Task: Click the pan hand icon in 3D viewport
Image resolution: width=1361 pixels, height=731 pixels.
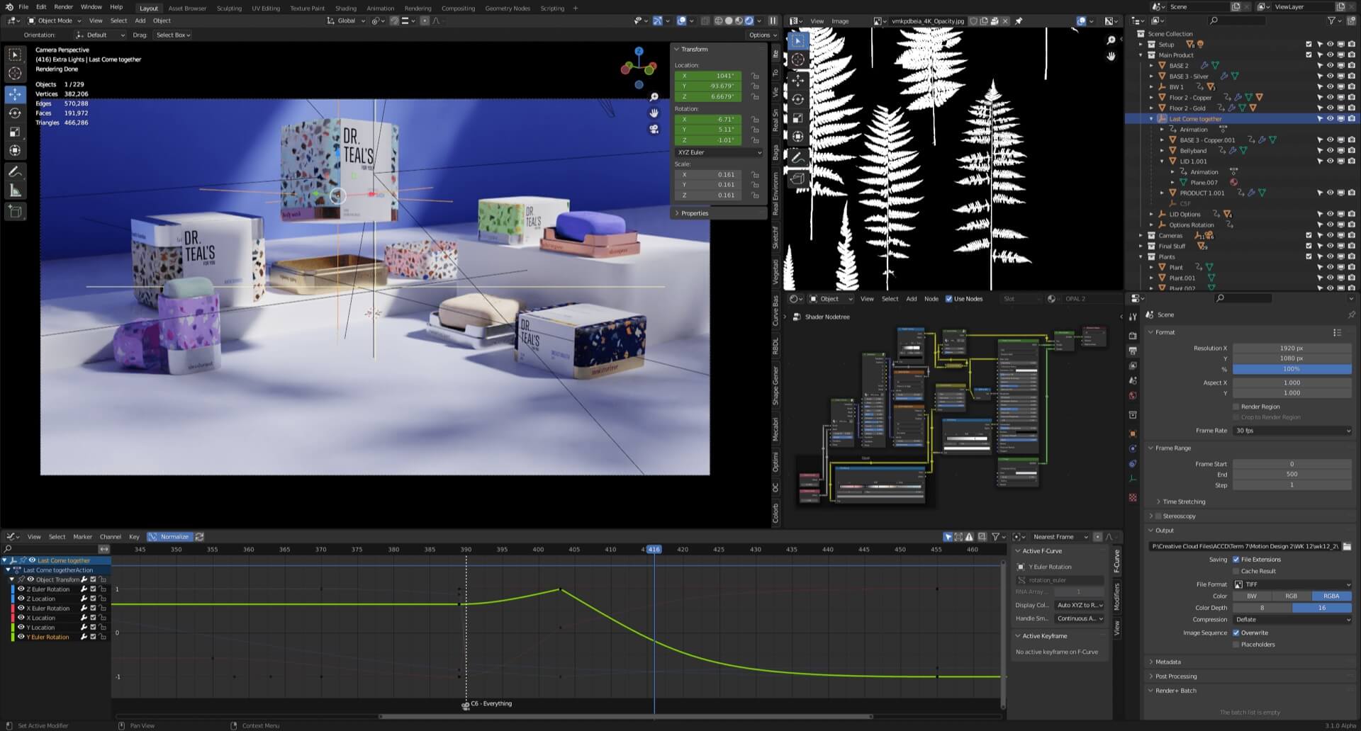Action: [x=654, y=113]
